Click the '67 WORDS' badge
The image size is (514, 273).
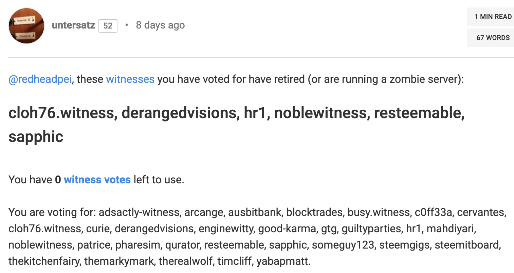493,38
